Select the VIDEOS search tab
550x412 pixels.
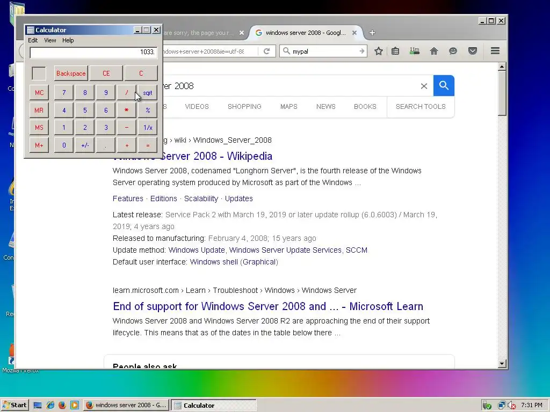coord(197,107)
